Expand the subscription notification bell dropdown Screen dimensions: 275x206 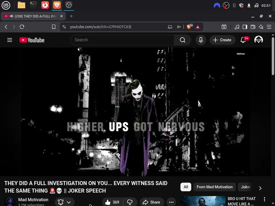[x=64, y=202]
